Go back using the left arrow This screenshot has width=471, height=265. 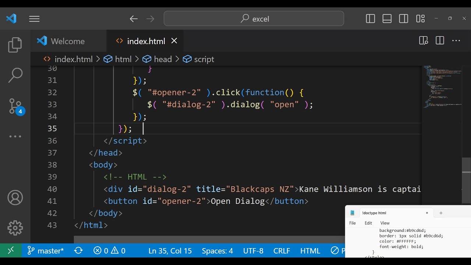134,19
